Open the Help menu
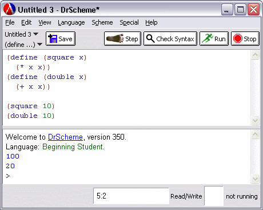 click(152, 22)
